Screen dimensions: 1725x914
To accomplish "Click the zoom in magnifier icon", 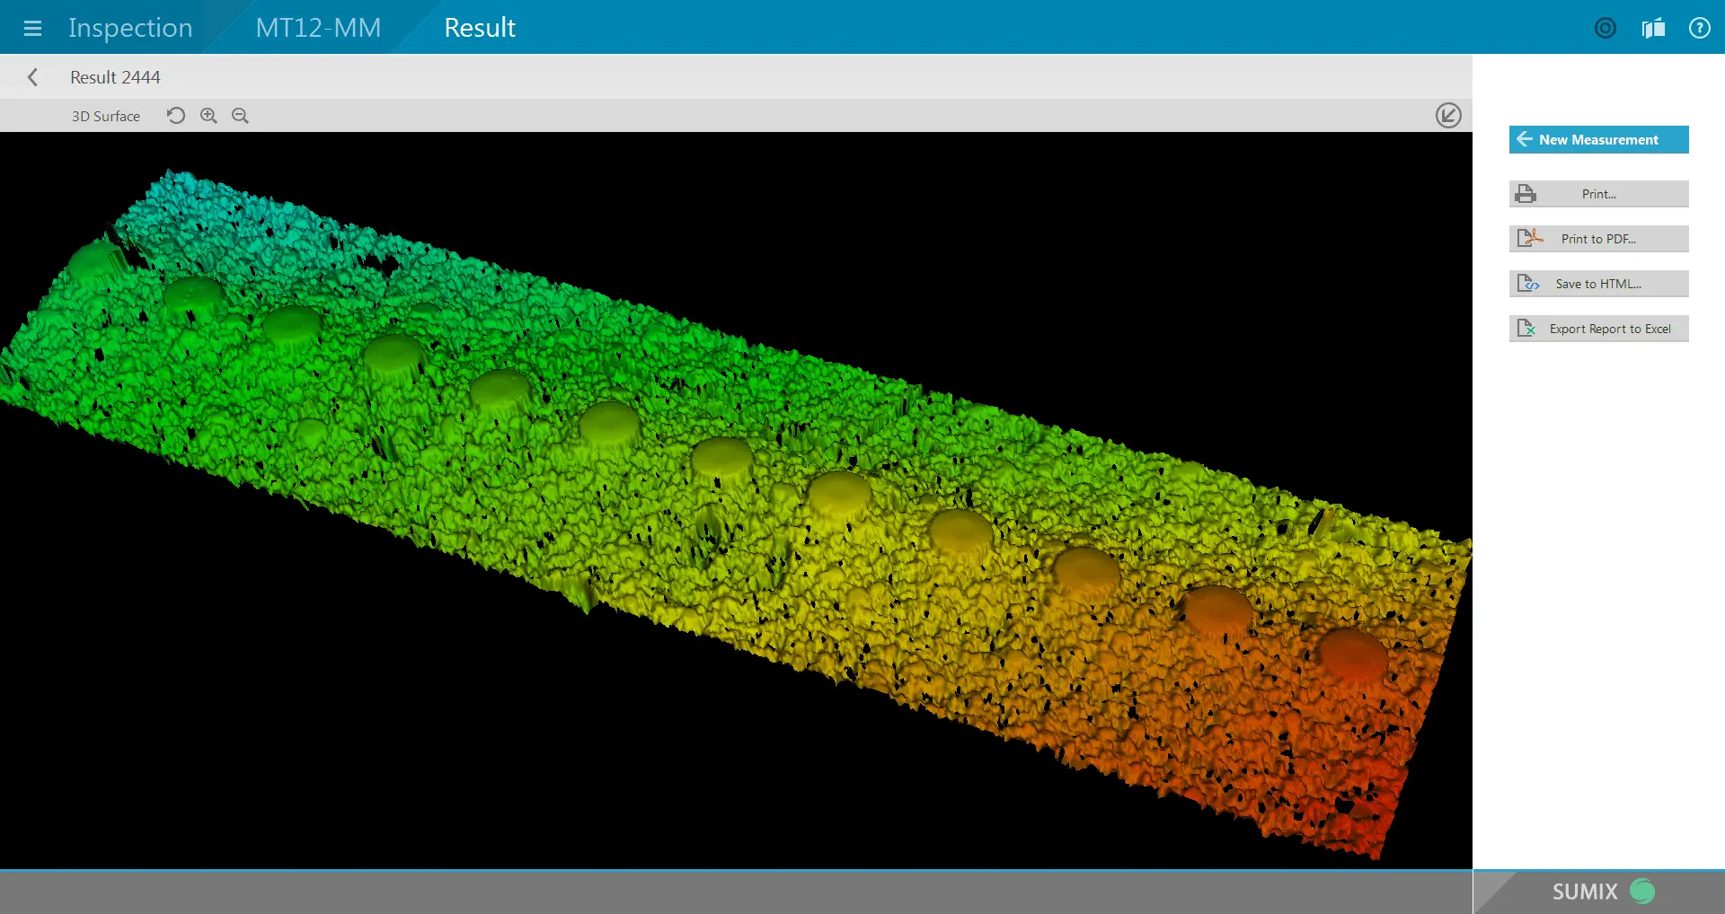I will pyautogui.click(x=208, y=115).
